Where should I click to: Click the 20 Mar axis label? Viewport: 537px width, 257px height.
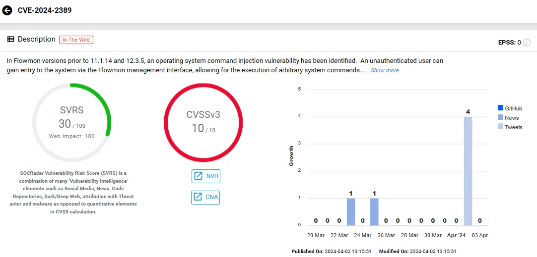click(316, 236)
